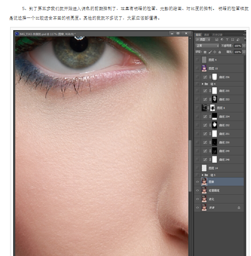The image size is (251, 256).
Task: Filter layers by adjustment layer icon
Action: [222, 40]
